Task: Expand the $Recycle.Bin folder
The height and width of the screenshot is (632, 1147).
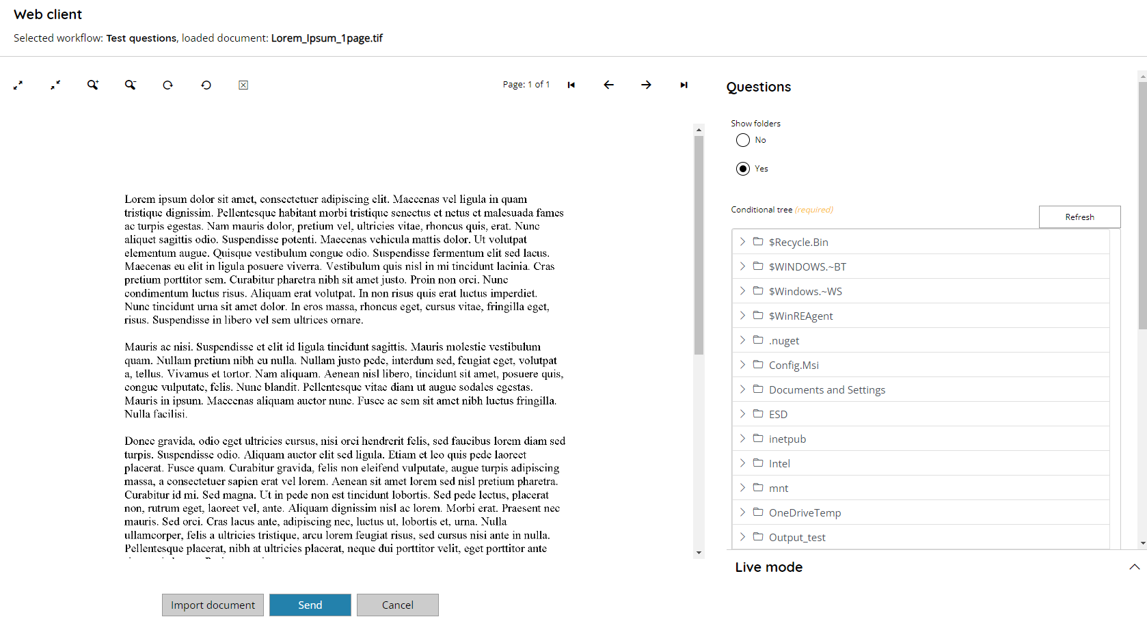Action: [742, 241]
